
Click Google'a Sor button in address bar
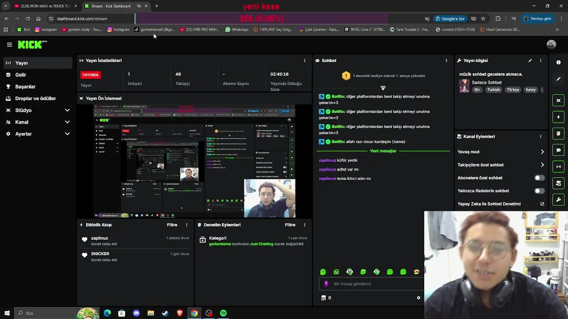click(x=450, y=19)
